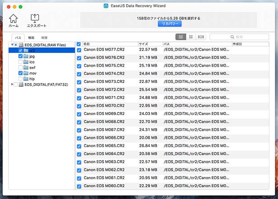Select the パス tab

[18, 38]
